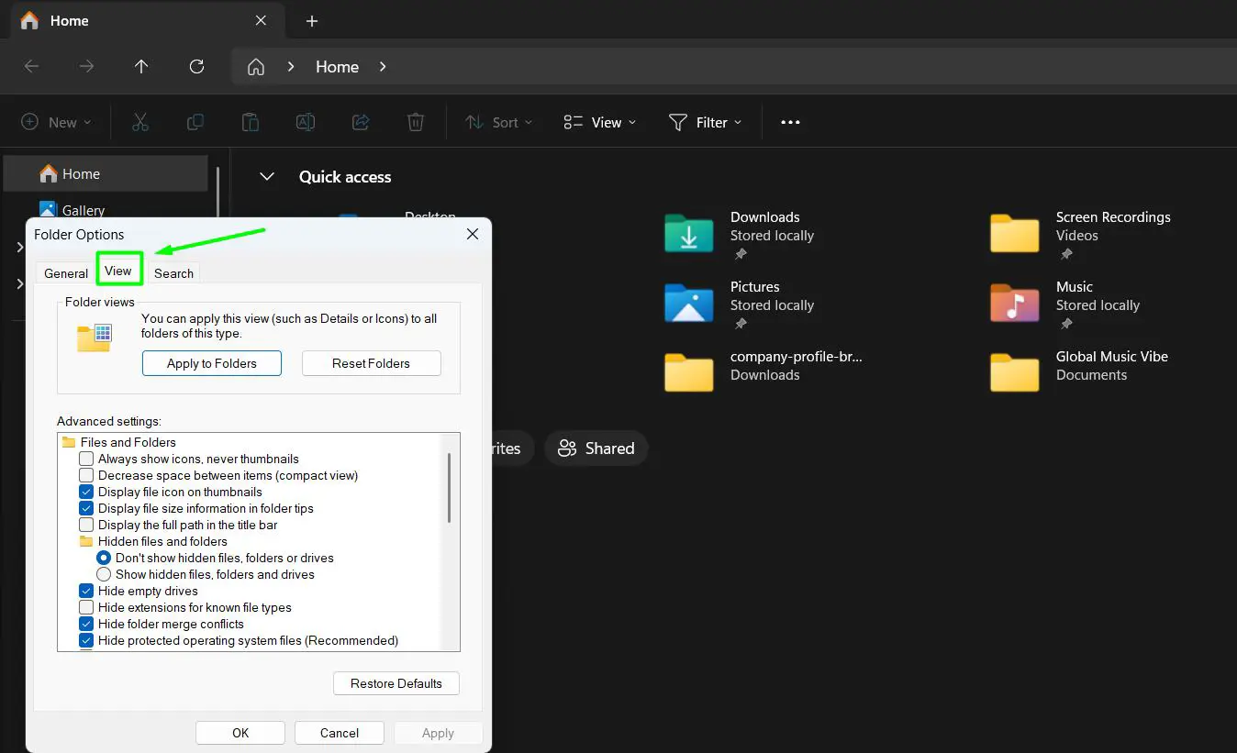Viewport: 1237px width, 753px height.
Task: Enable Hide extensions for known file types
Action: coord(86,607)
